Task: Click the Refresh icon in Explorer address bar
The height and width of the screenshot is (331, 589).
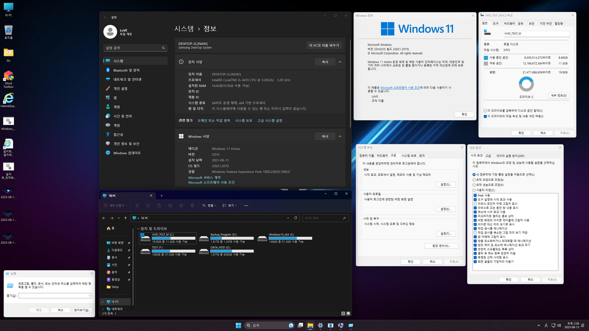Action: (x=296, y=218)
